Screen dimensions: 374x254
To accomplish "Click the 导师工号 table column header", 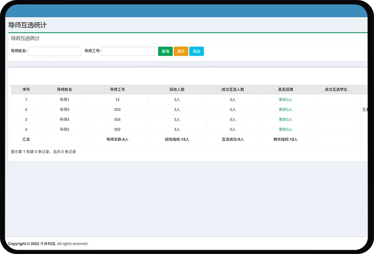I will pyautogui.click(x=117, y=90).
